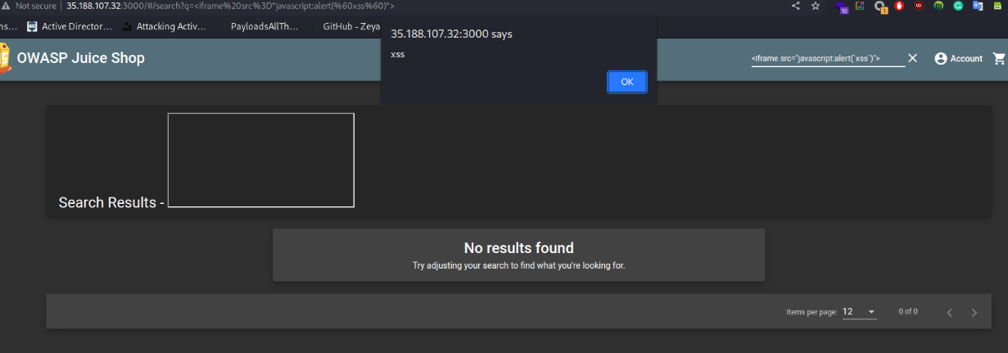Open the Grammarly extension

(958, 6)
